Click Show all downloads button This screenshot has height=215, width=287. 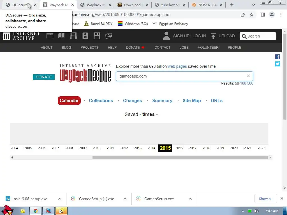pos(266,198)
